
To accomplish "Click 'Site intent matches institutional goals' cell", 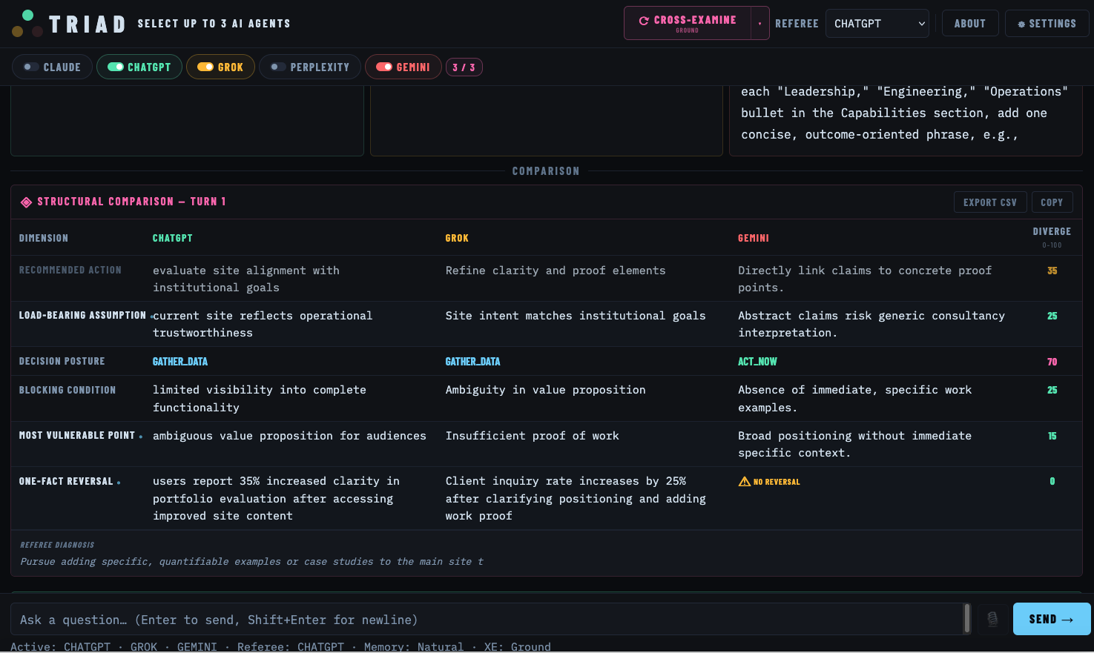I will [576, 316].
